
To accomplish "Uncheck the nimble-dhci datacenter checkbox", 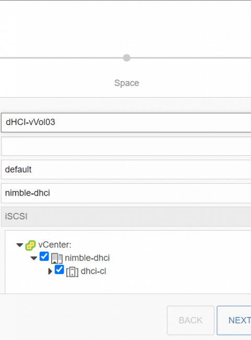I will coord(44,256).
